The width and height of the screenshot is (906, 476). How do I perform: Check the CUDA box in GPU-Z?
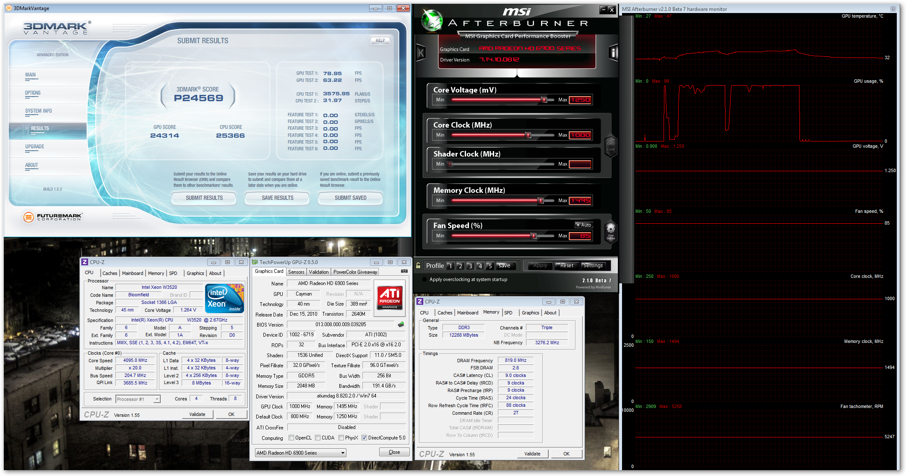coord(318,438)
